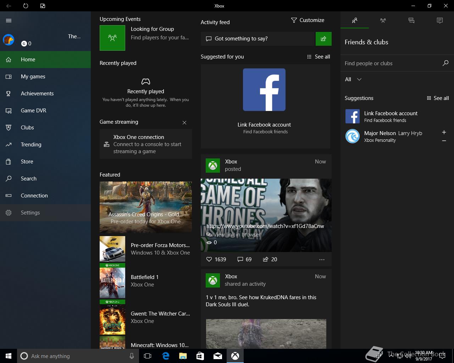Image resolution: width=454 pixels, height=363 pixels.
Task: Open more options ellipsis on Xbox post
Action: coord(322,259)
